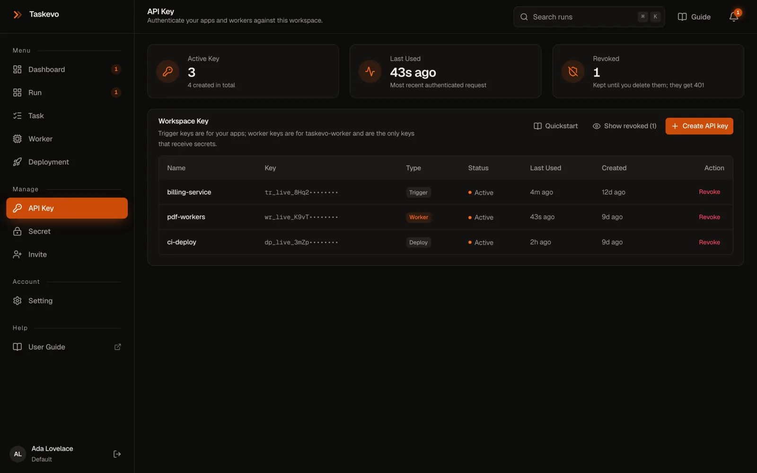Click the Last Used column header

tap(546, 168)
